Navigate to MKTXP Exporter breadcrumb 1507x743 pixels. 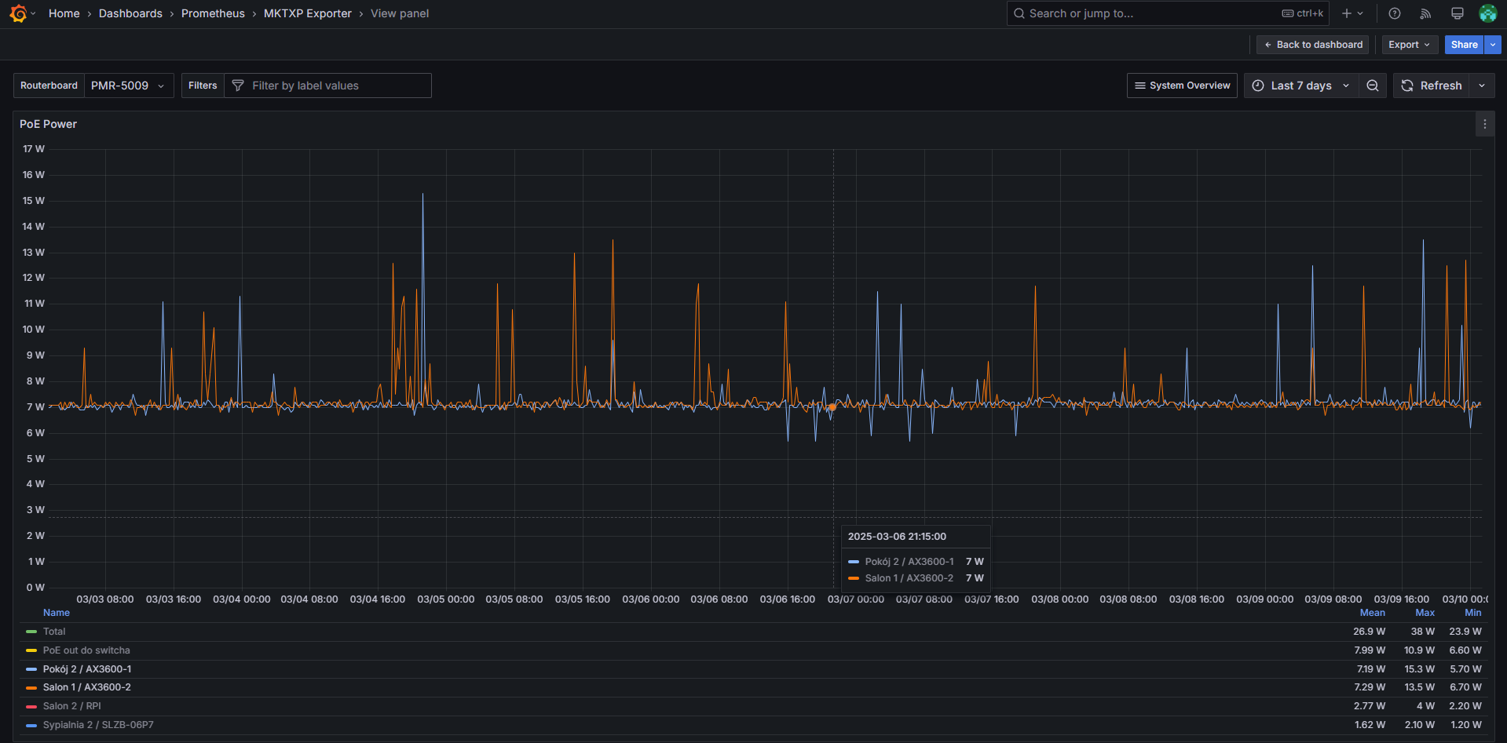307,13
